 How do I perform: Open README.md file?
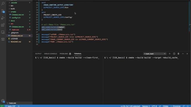[x=16, y=42]
